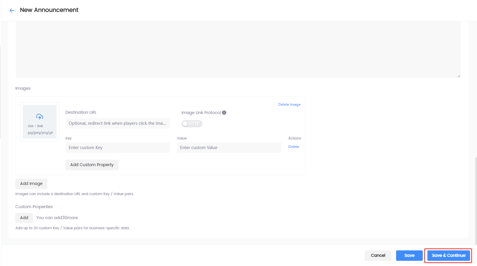Click Add Custom Property button
The height and width of the screenshot is (266, 477).
pos(92,165)
